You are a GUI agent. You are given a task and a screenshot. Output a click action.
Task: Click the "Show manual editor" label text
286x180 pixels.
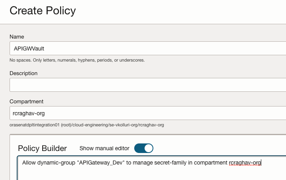pyautogui.click(x=104, y=148)
